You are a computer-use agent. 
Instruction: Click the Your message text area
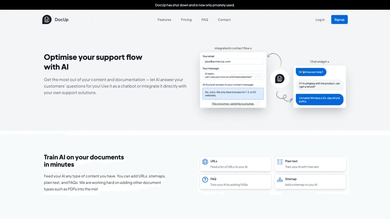[x=233, y=75]
